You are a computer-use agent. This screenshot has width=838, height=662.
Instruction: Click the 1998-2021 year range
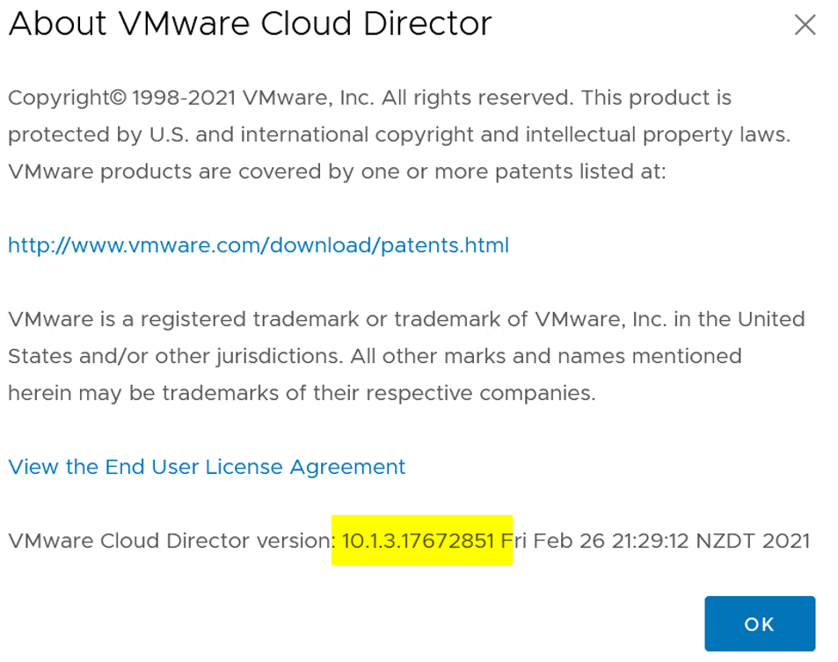[x=184, y=98]
